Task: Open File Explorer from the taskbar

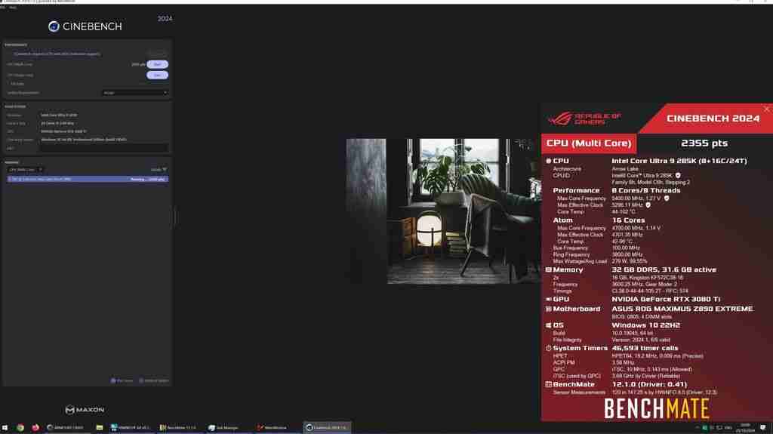Action: [99, 428]
